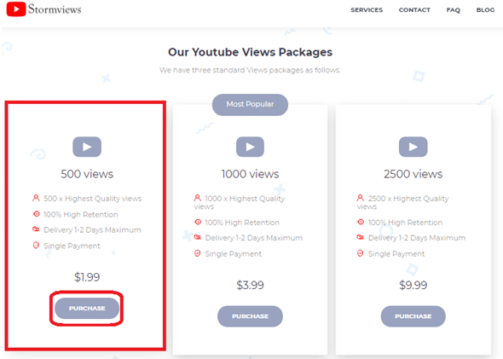503x359 pixels.
Task: Click the $9.99 price label
Action: pos(413,285)
